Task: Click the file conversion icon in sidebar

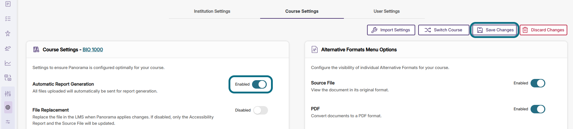Action: [8, 78]
